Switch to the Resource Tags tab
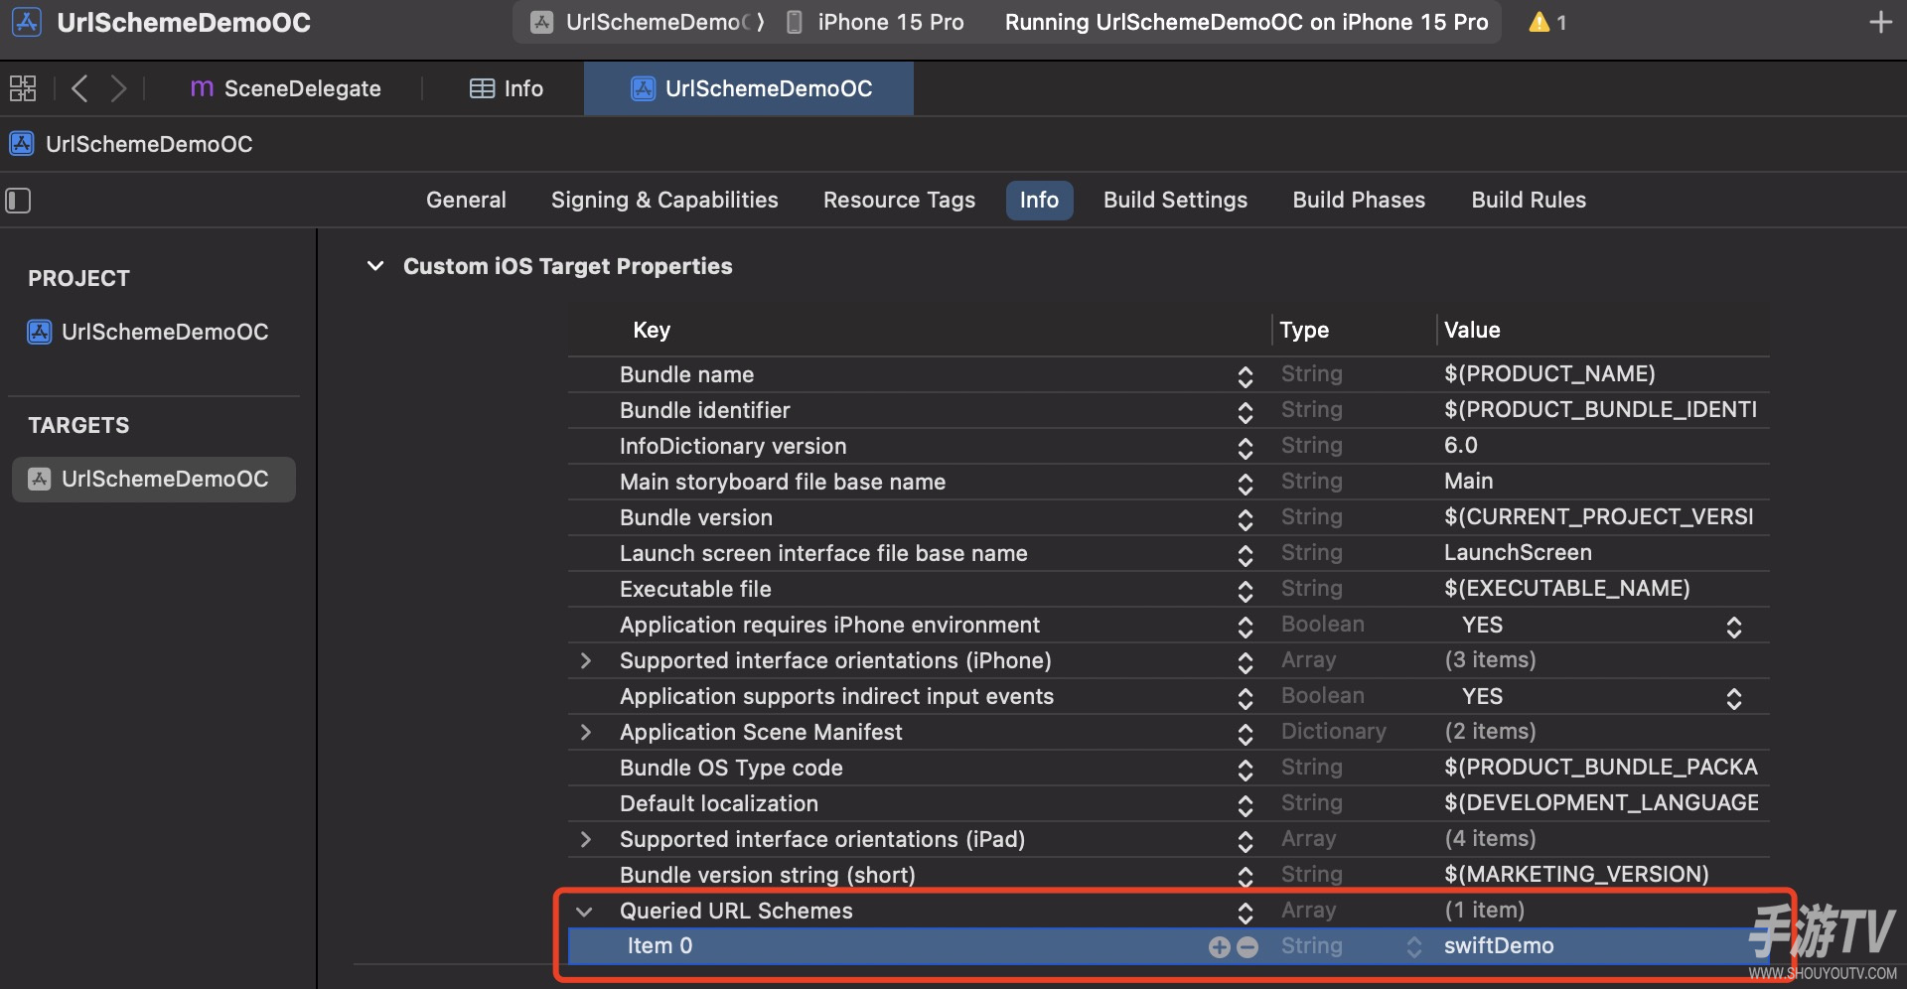 [899, 200]
